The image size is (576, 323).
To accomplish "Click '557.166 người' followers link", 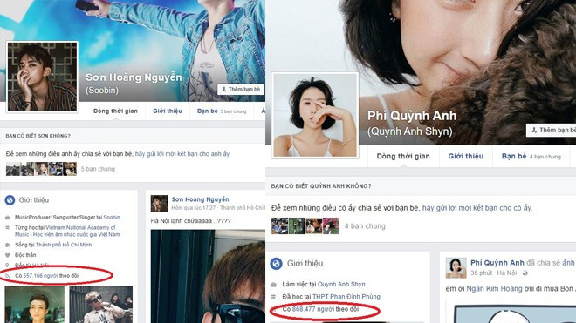I will (40, 276).
